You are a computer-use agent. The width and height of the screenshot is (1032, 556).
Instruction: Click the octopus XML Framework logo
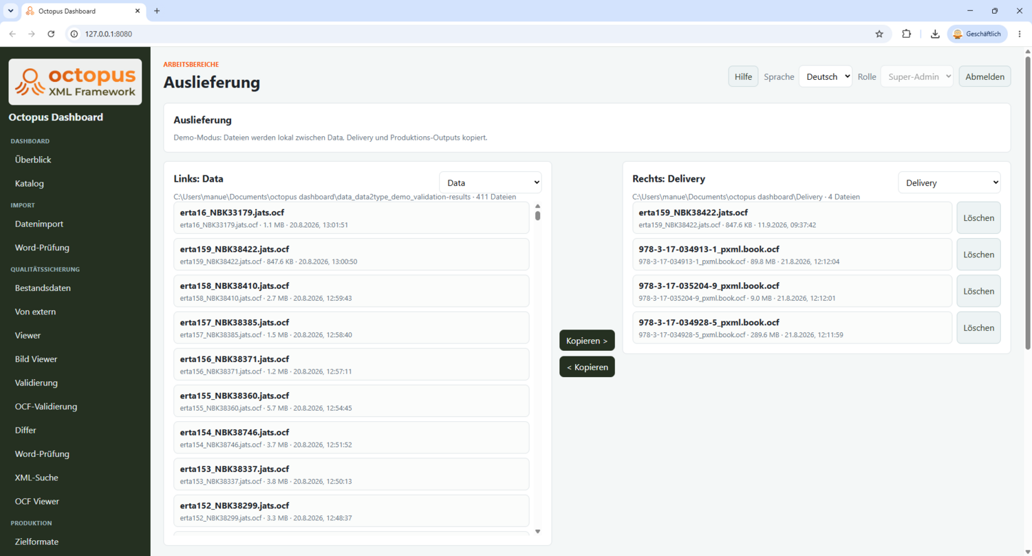click(75, 82)
